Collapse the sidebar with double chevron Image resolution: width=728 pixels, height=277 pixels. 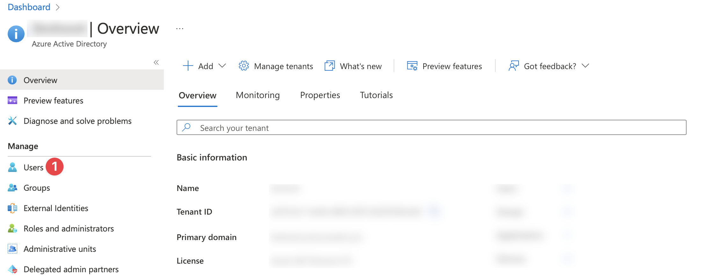coord(156,62)
